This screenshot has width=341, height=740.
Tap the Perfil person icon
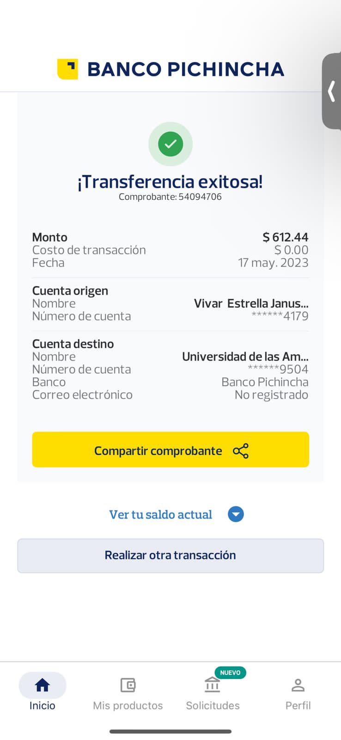(x=298, y=685)
